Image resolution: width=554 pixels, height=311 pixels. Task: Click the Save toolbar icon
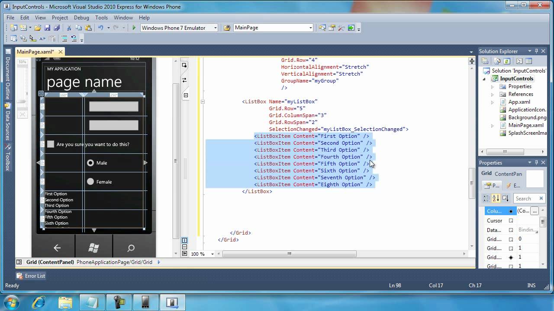point(47,28)
